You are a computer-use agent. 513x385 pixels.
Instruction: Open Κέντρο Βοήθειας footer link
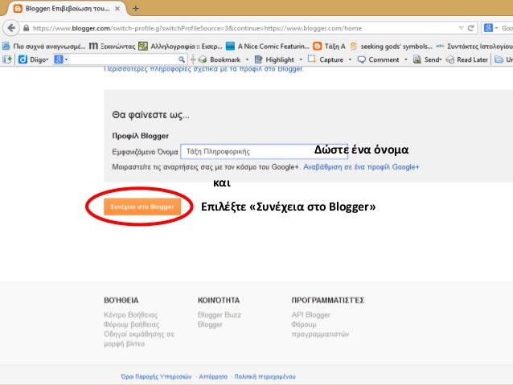130,315
